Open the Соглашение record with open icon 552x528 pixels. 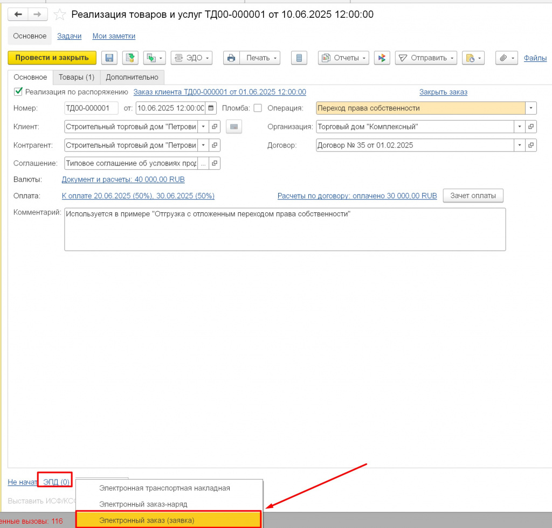(215, 163)
